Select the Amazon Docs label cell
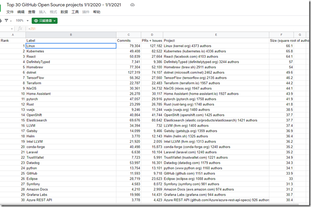The width and height of the screenshot is (311, 207). click(71, 189)
